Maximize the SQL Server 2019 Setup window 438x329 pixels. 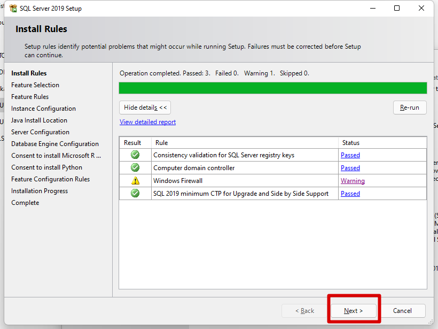(397, 8)
